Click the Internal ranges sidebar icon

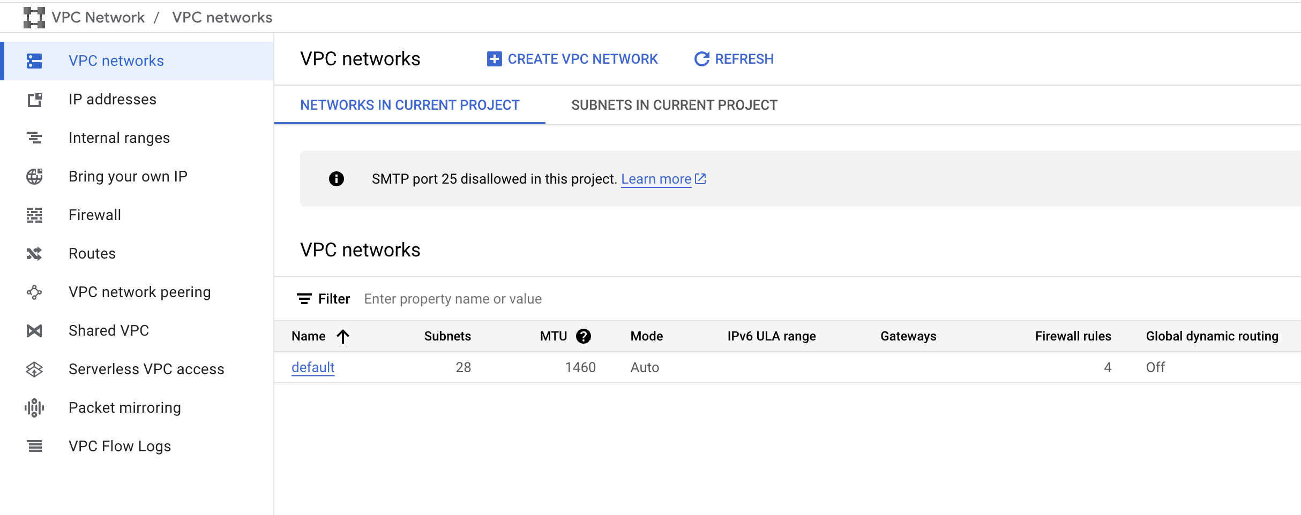[34, 138]
